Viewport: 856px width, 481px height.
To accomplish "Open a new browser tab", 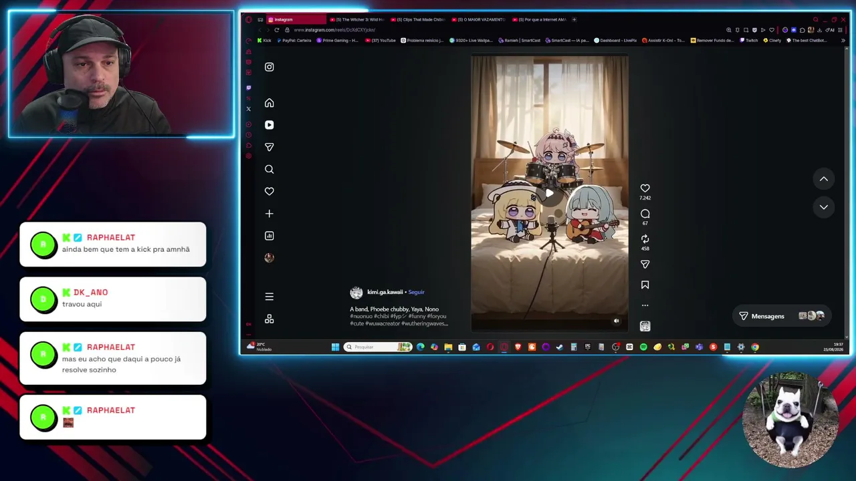I will (574, 19).
